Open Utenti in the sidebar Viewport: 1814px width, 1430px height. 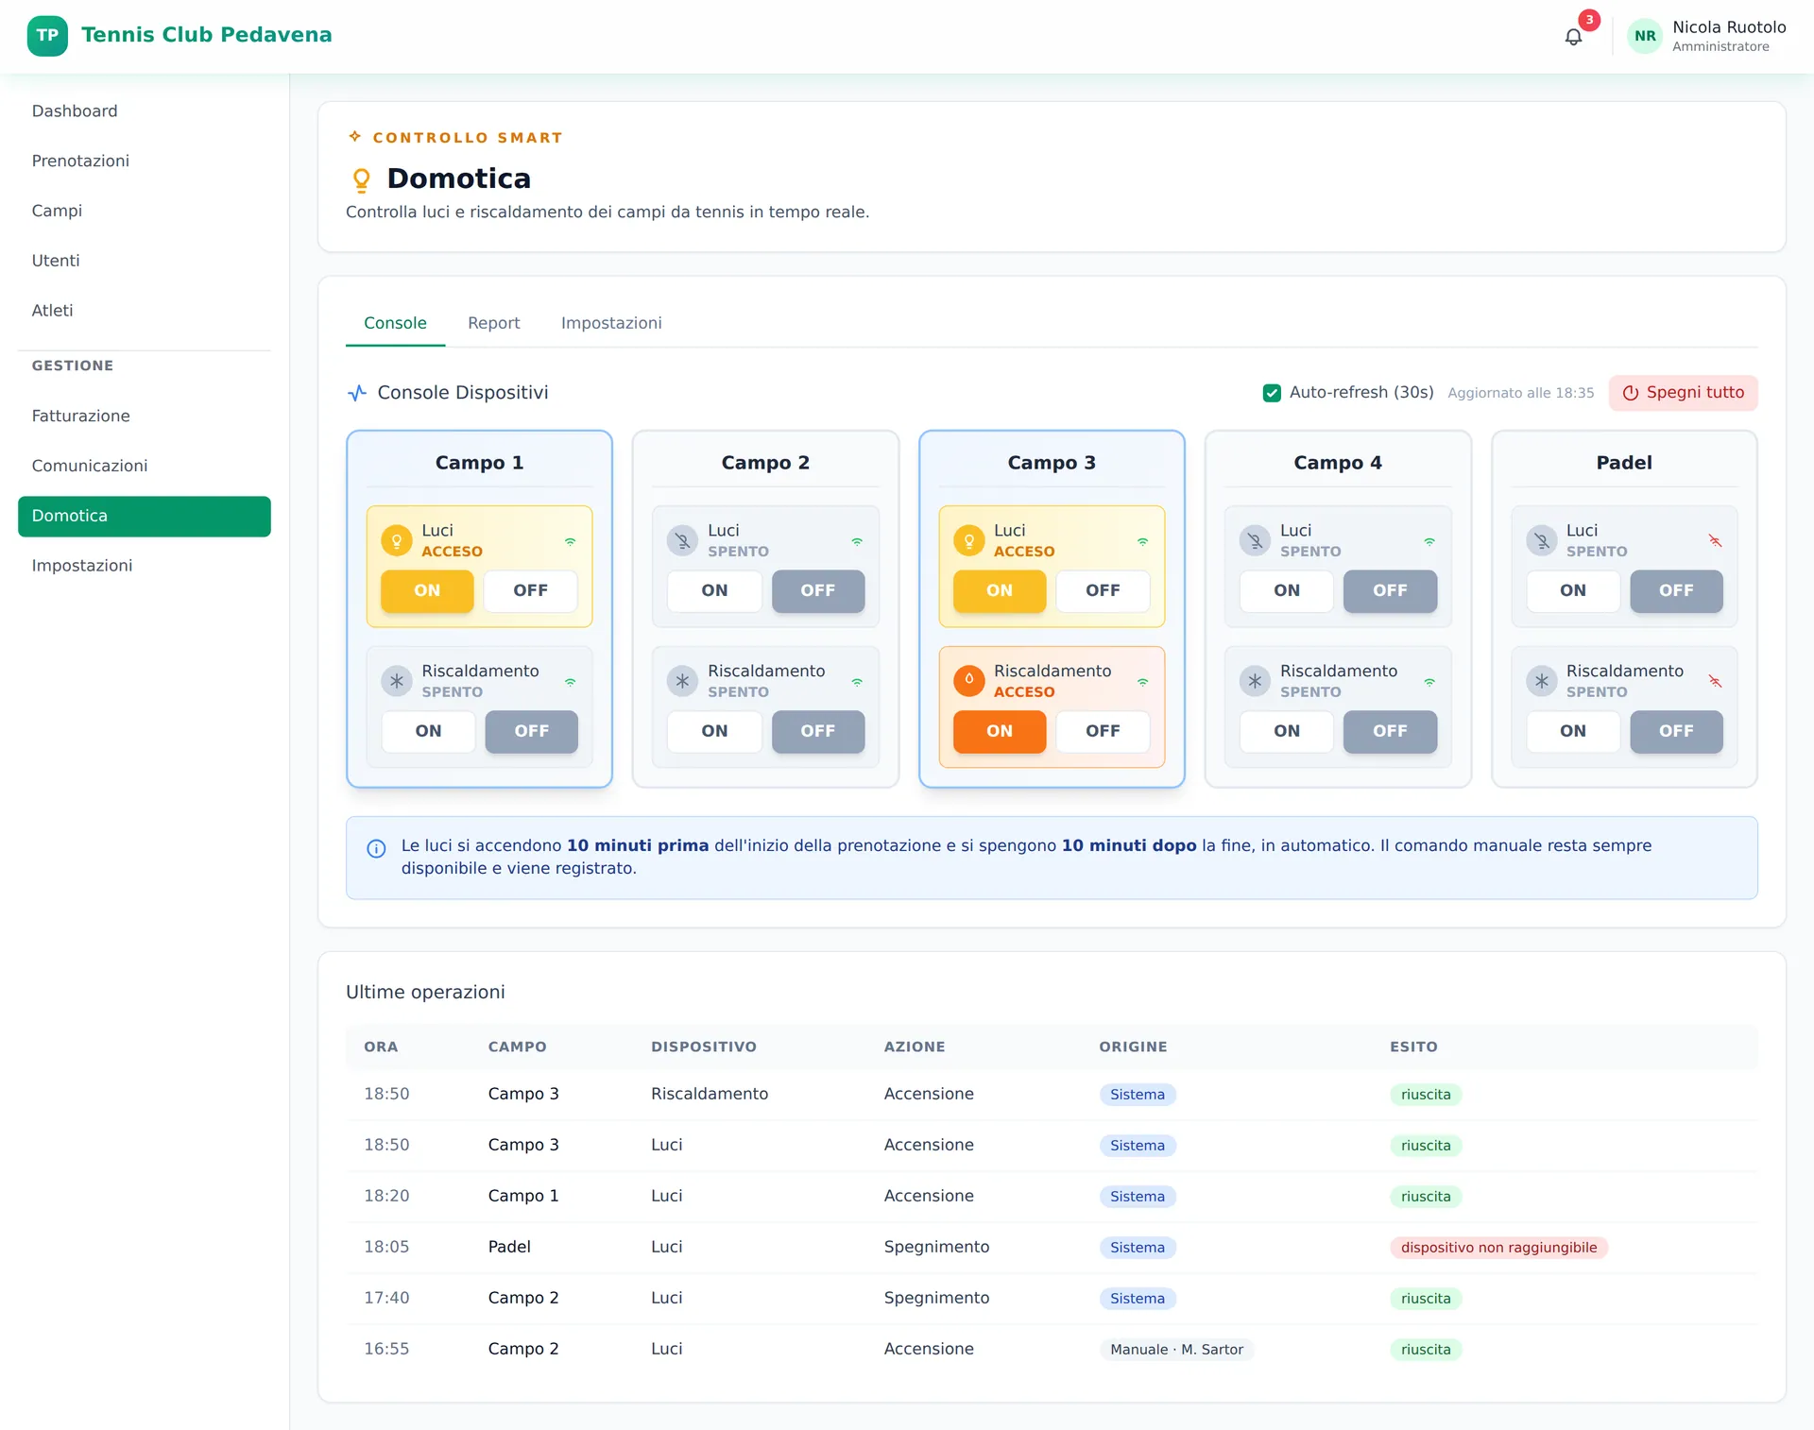pos(145,262)
